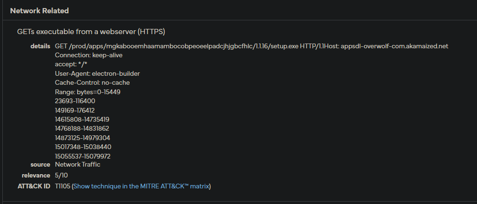Click the byte range 14873125-14979304
This screenshot has width=477, height=204.
pos(82,138)
